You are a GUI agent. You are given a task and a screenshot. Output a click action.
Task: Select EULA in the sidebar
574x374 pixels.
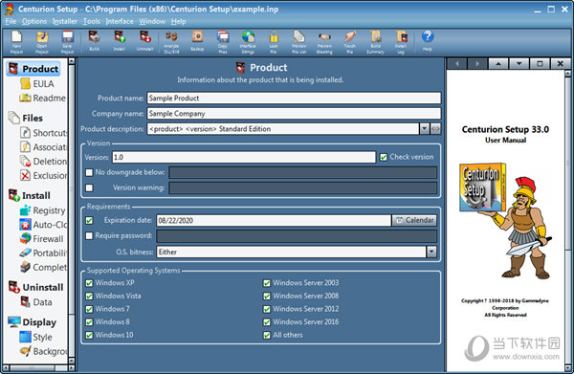[37, 84]
